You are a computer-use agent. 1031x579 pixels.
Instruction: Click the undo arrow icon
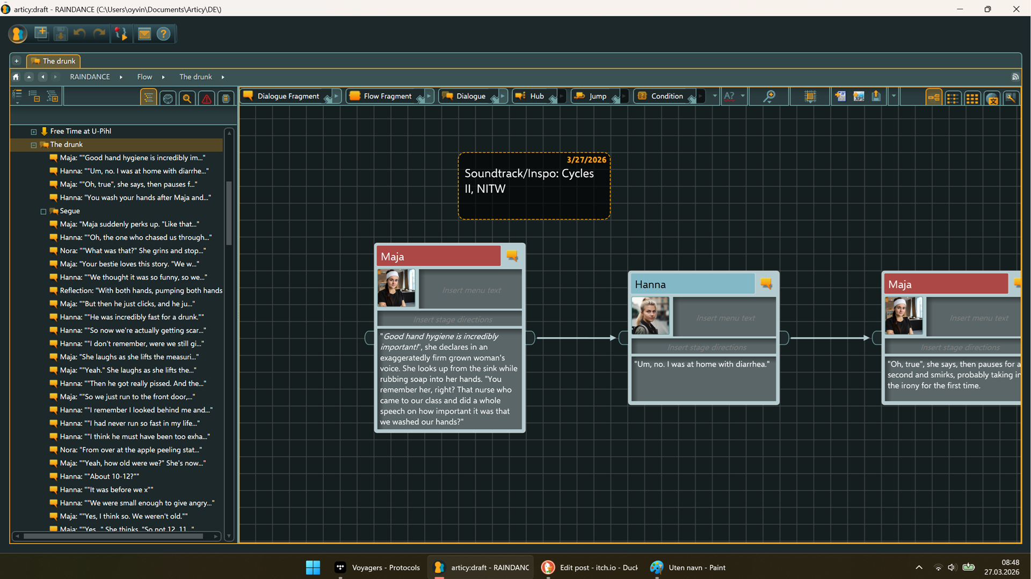coord(79,33)
